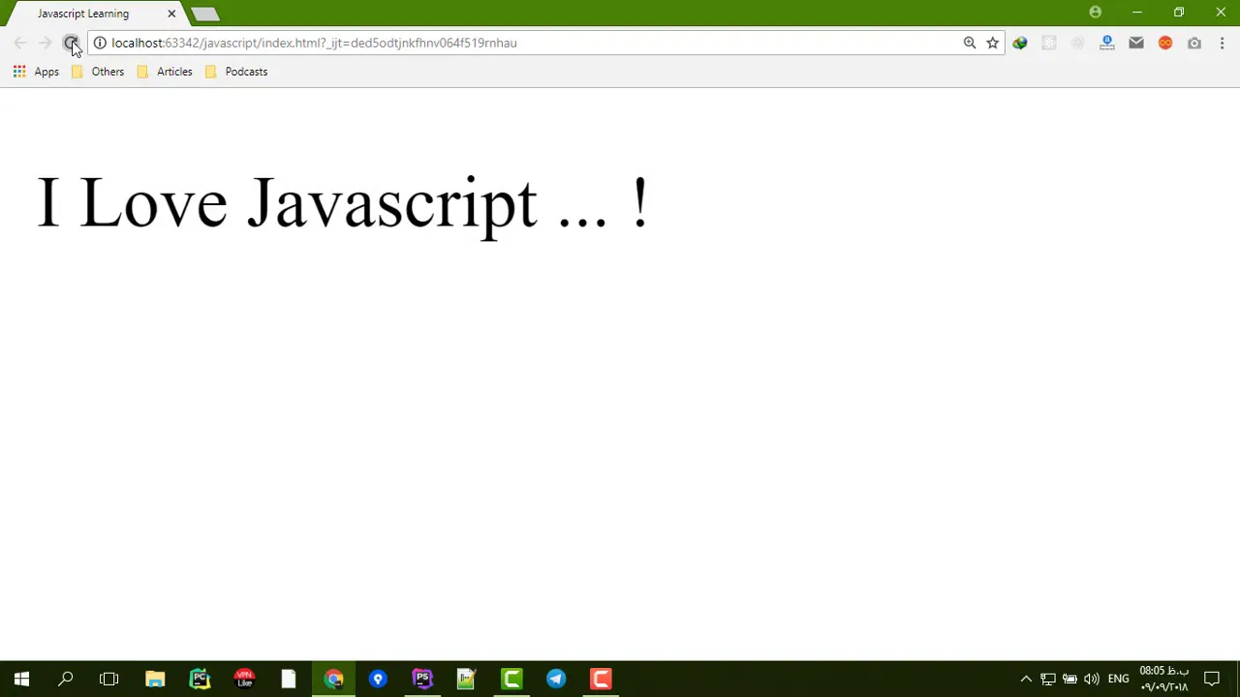Open the Podcasts bookmarks folder

click(x=235, y=72)
